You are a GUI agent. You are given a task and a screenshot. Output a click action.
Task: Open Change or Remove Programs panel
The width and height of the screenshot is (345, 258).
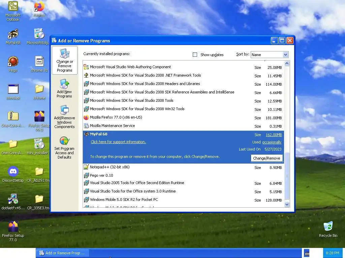click(x=64, y=60)
